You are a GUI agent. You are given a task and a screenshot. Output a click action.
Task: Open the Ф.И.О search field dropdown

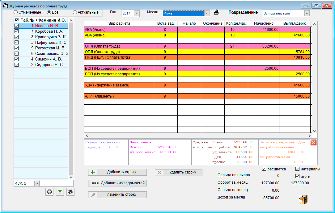coord(37,183)
